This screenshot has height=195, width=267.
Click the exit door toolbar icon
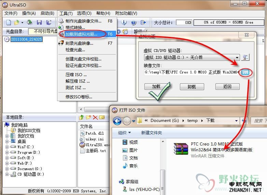coord(143,22)
